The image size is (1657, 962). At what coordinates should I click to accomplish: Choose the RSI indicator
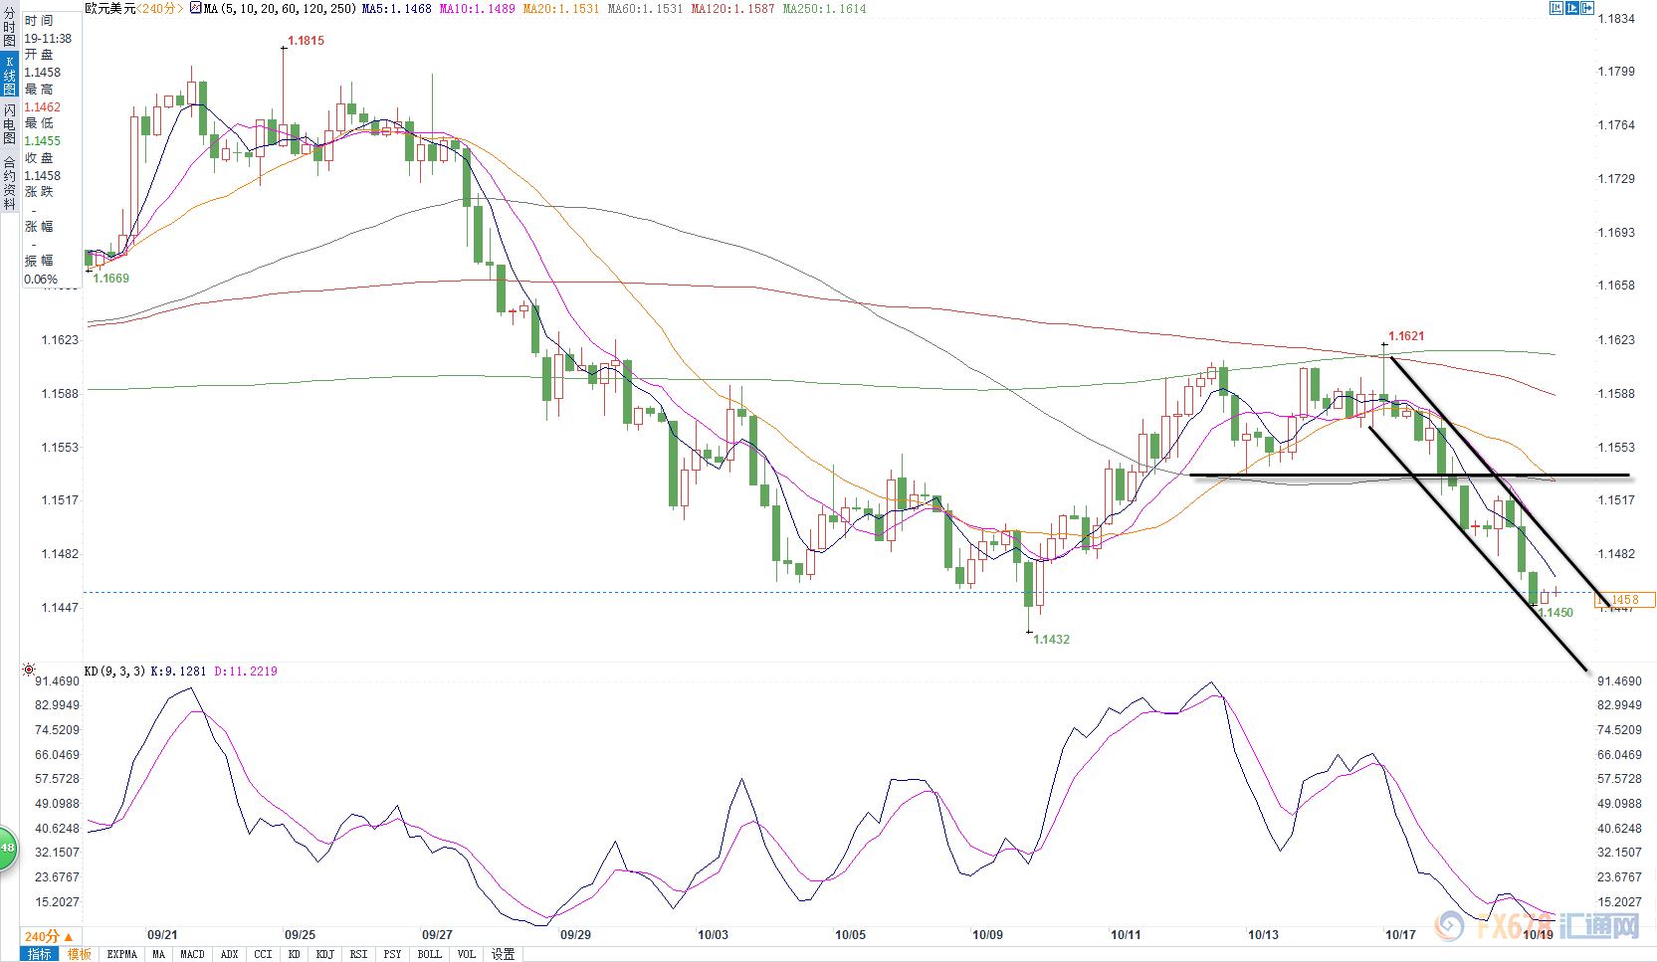(358, 954)
